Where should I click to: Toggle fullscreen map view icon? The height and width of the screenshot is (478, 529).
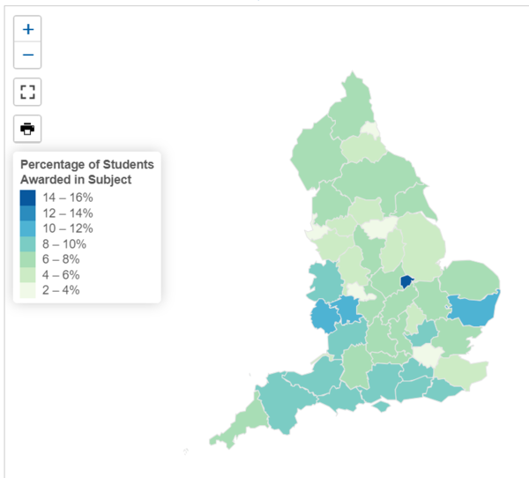tap(27, 92)
